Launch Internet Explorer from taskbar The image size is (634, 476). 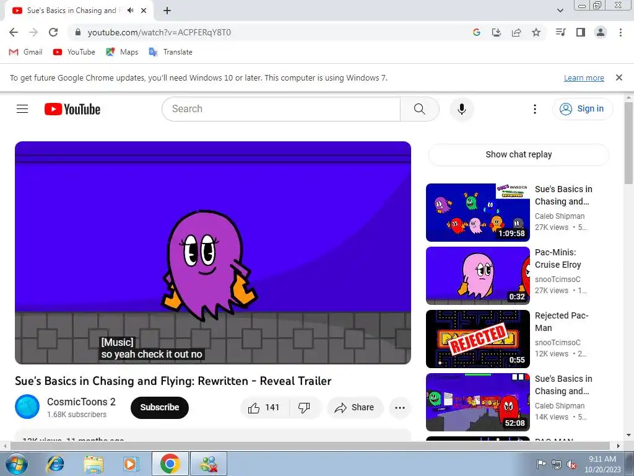pos(55,464)
